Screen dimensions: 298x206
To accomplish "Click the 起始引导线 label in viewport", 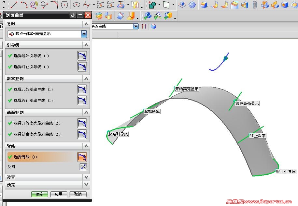I will coord(118,134).
